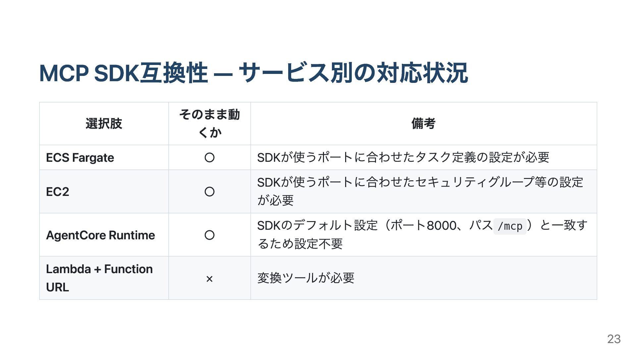Click the circle mark in the EC2 row
636x358 pixels.
click(x=209, y=192)
